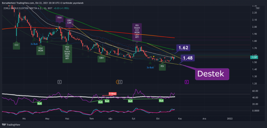The height and width of the screenshot is (128, 267).
Task: Click the Nis date on the time axis
Action: (24, 119)
